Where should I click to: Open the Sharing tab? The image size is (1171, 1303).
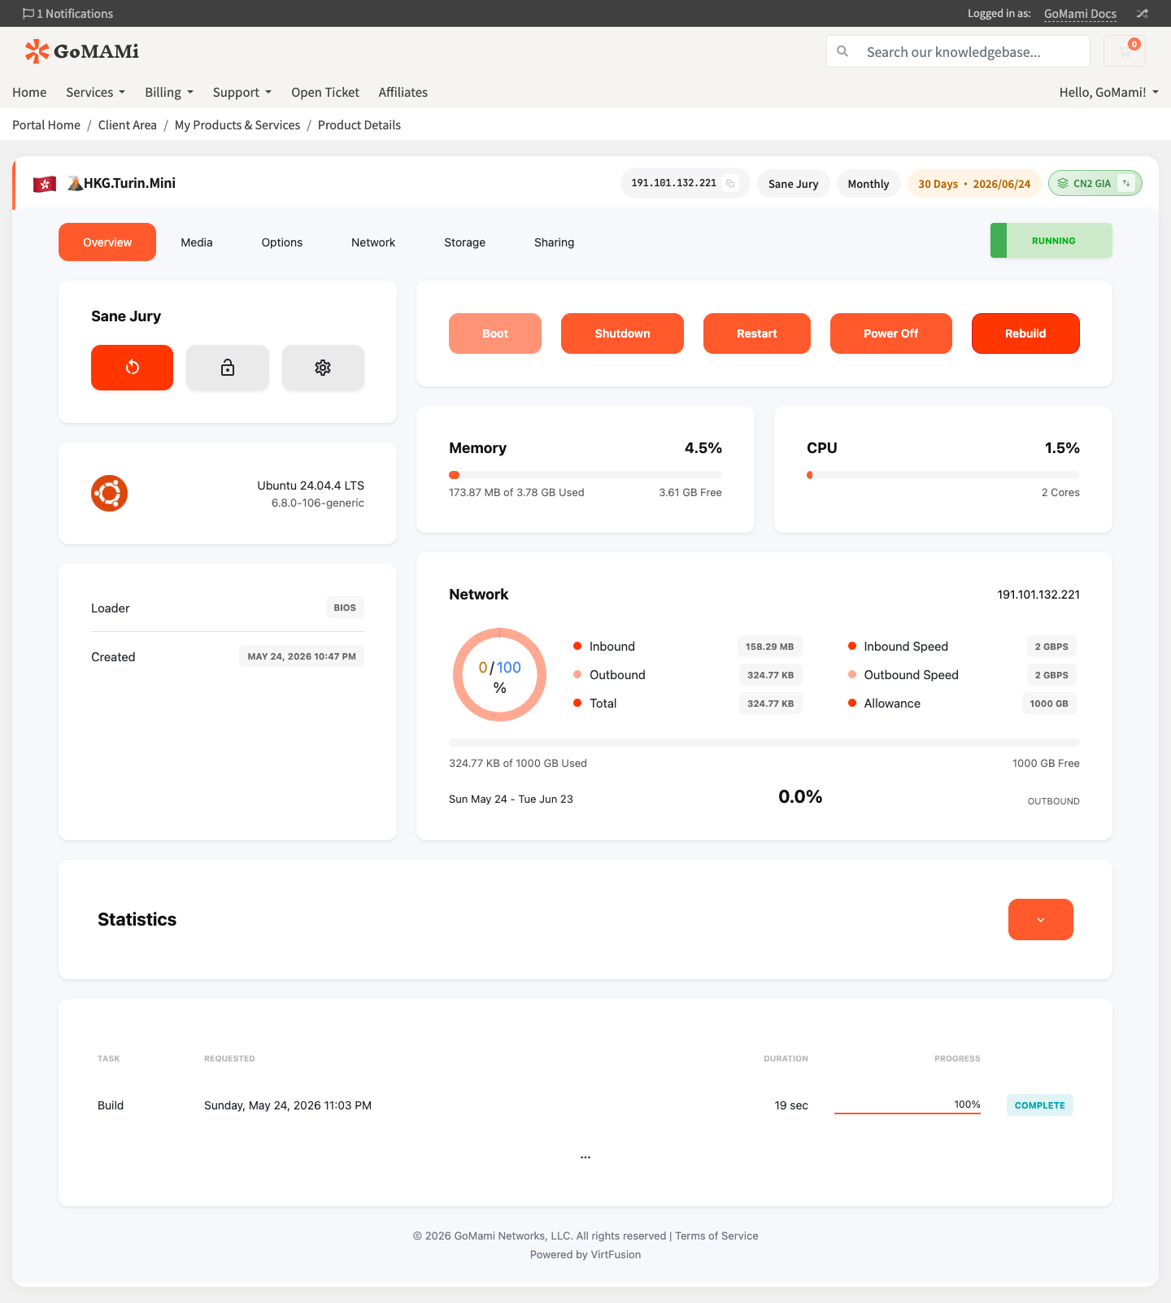pyautogui.click(x=555, y=242)
